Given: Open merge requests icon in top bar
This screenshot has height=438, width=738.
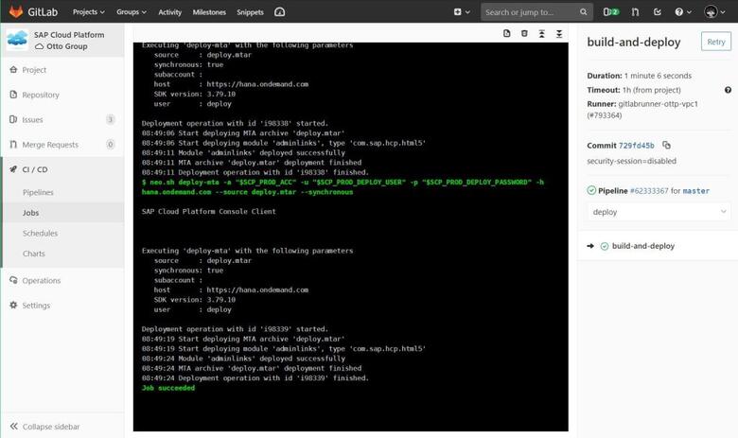Looking at the screenshot, I should pos(635,12).
